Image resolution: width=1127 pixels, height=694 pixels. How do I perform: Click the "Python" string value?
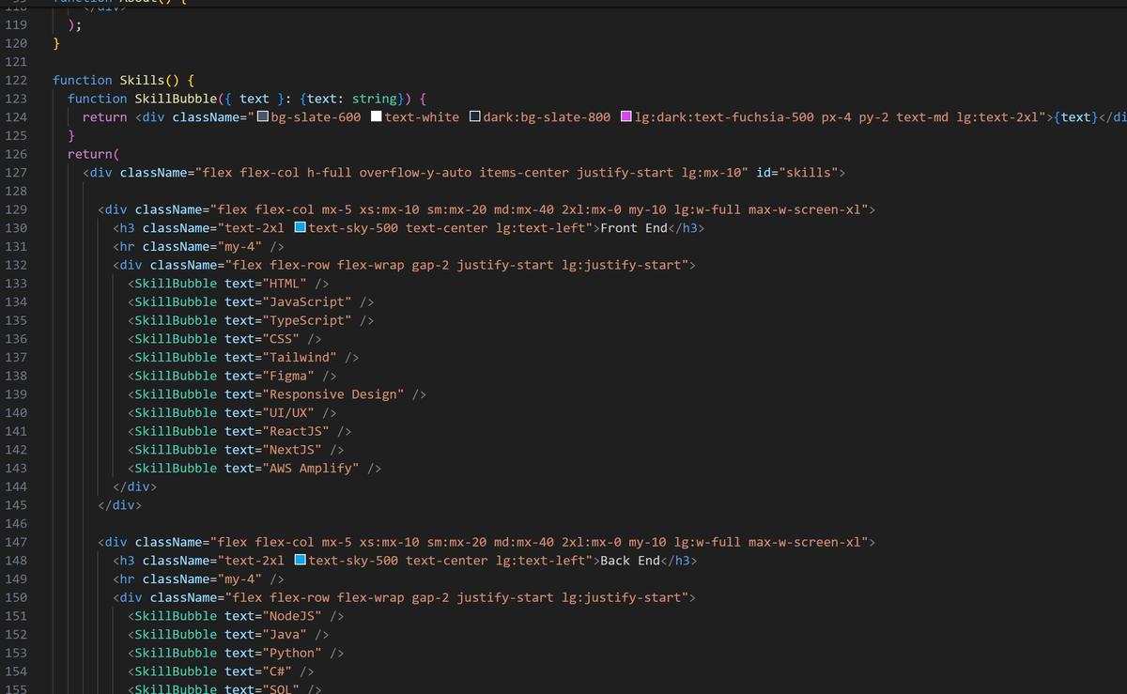coord(292,653)
